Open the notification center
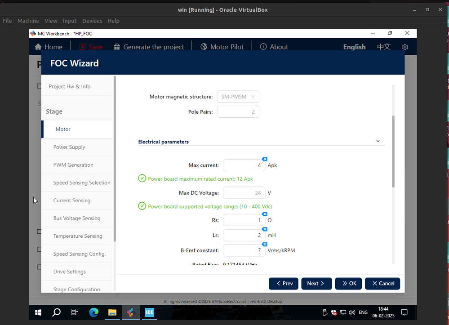This screenshot has width=449, height=325. click(405, 312)
